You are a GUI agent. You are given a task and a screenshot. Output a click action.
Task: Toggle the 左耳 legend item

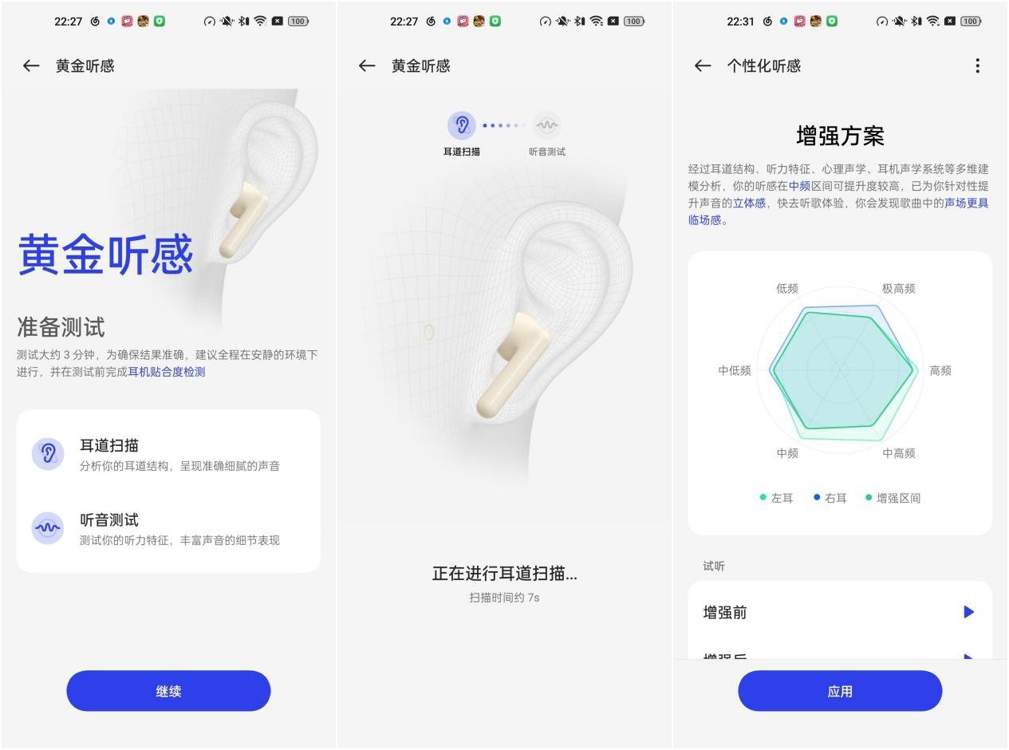(x=777, y=498)
